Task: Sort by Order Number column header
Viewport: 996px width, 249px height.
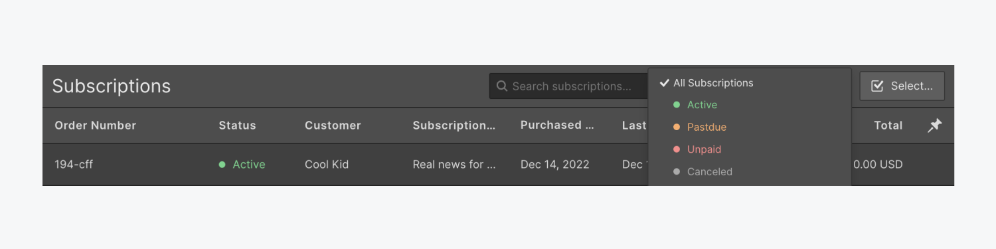Action: [x=96, y=125]
